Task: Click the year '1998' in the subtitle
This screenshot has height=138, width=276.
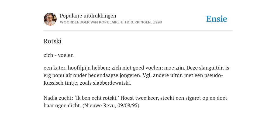Action: pos(157,22)
